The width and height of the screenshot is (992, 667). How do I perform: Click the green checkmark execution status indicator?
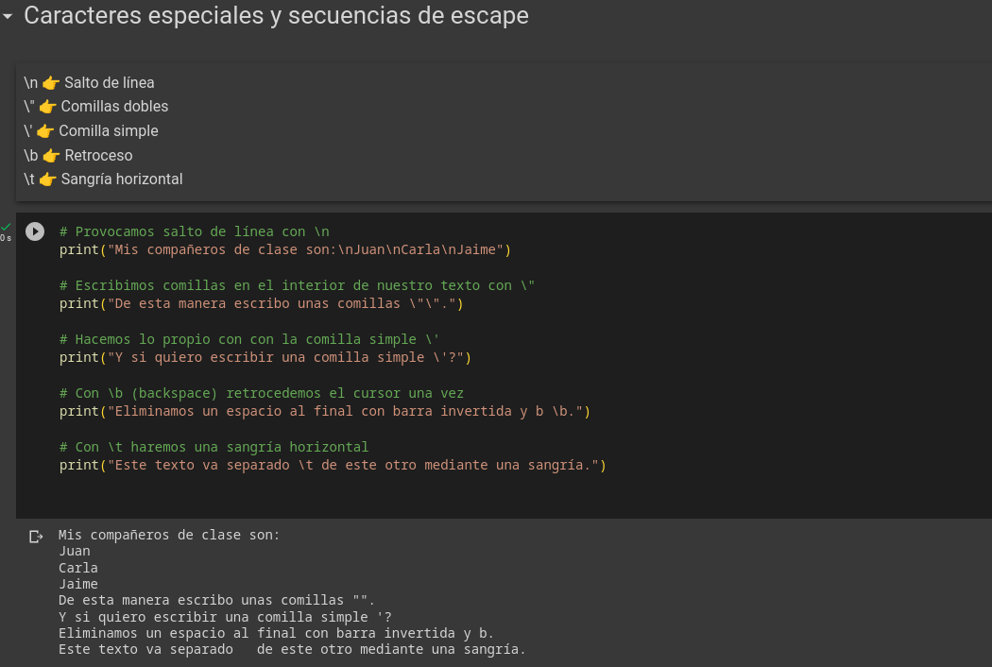7,228
